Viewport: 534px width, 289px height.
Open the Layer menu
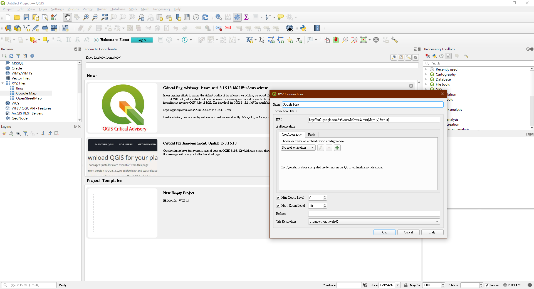tap(43, 9)
